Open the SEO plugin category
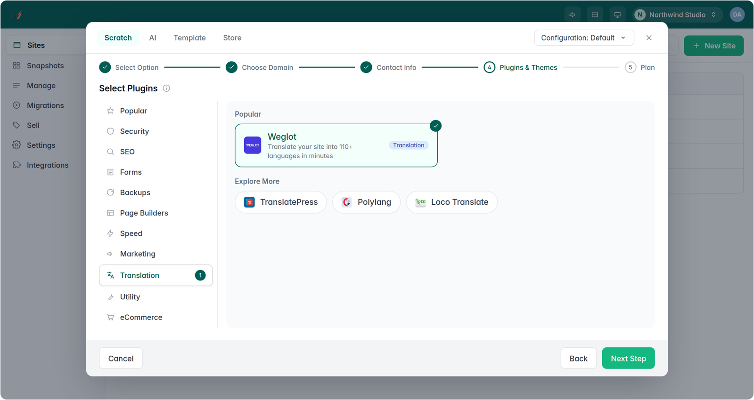754x400 pixels. point(156,152)
